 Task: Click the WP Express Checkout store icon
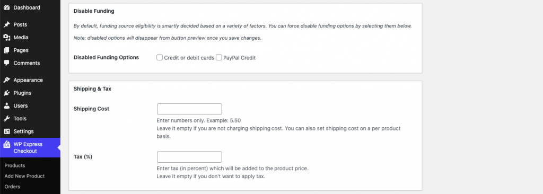(x=6, y=145)
